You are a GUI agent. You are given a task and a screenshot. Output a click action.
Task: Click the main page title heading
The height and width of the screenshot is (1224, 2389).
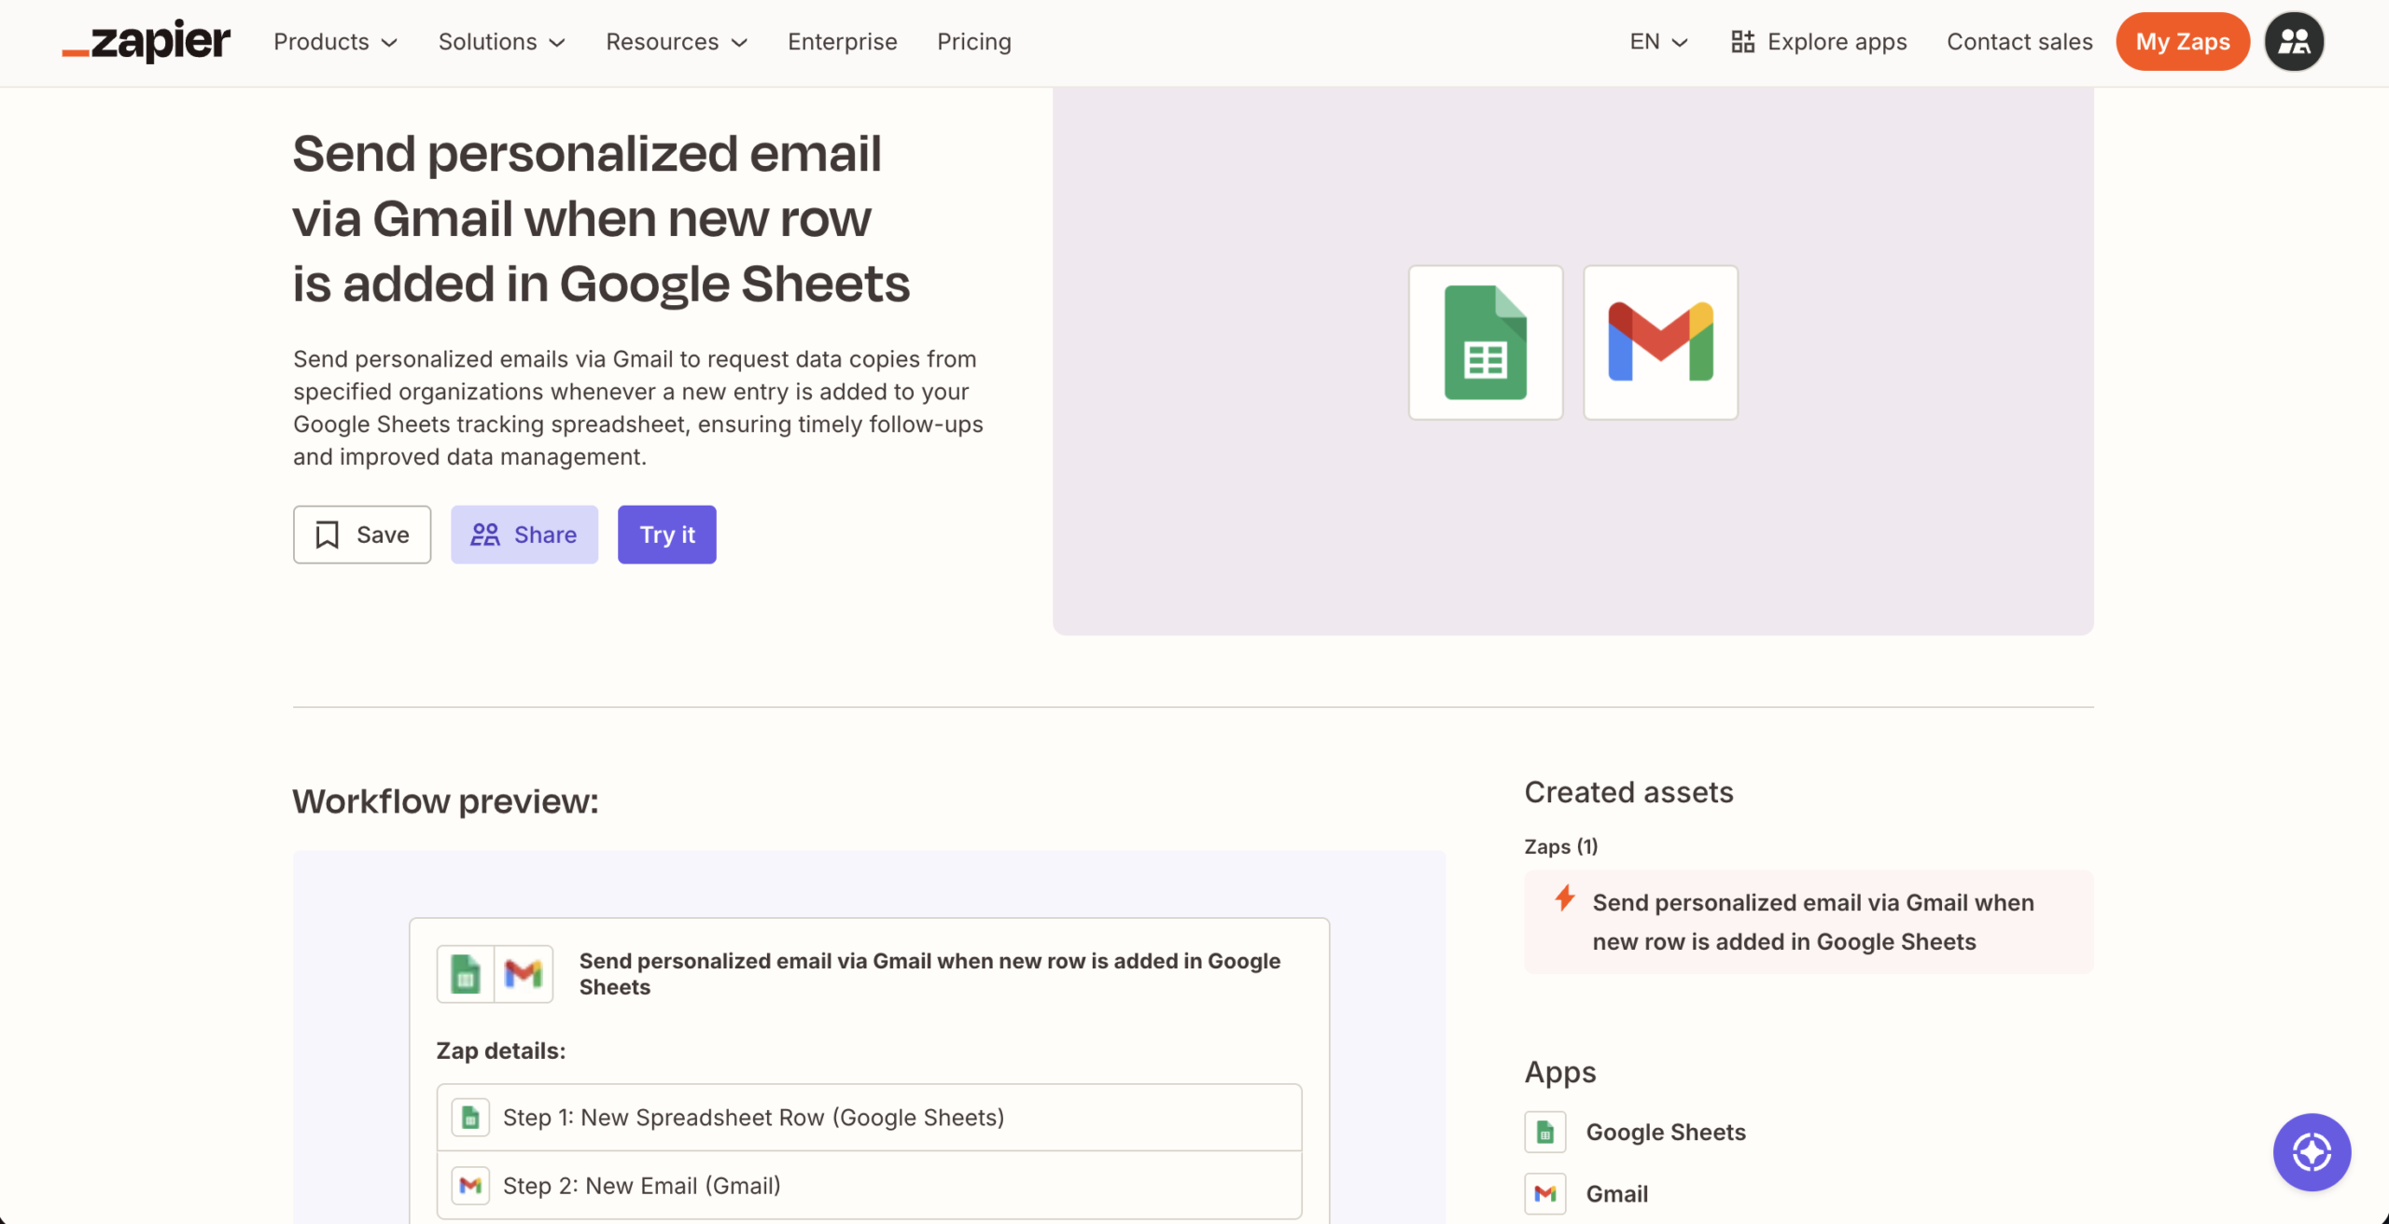click(601, 218)
